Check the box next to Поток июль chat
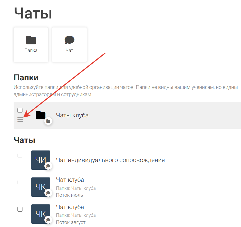241x227 pixels. (x=20, y=182)
